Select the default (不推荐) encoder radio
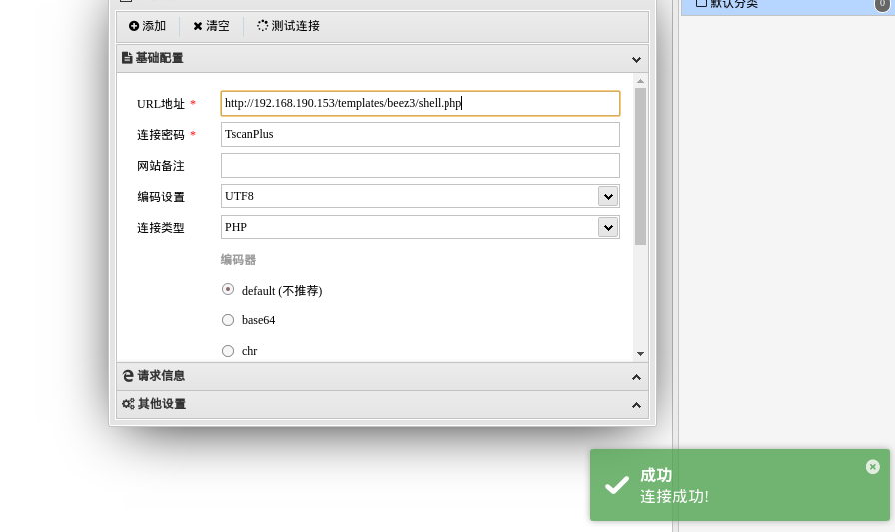Viewport: 895px width, 532px height. point(228,289)
